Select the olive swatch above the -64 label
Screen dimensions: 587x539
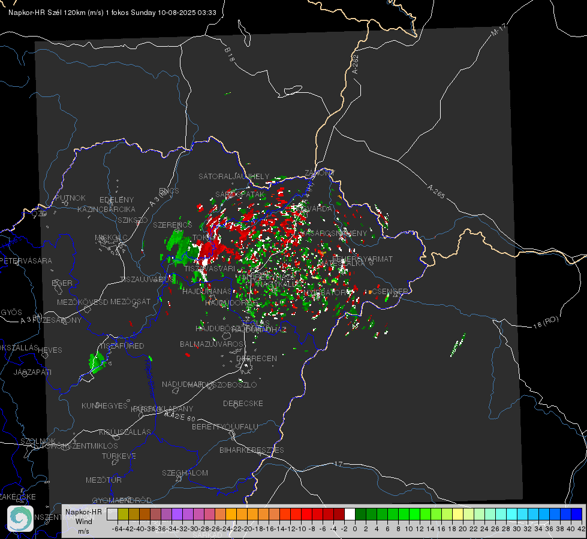123,514
